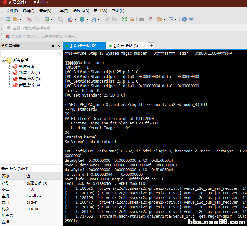The width and height of the screenshot is (247, 226).
Task: Close the 1 新建会话 (2) tab
Action: click(101, 46)
